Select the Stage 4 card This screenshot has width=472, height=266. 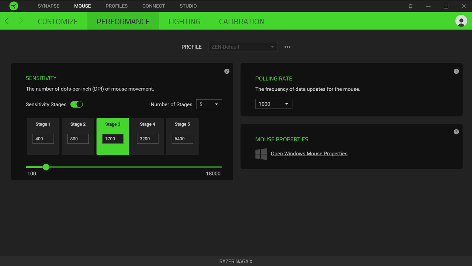(x=147, y=137)
